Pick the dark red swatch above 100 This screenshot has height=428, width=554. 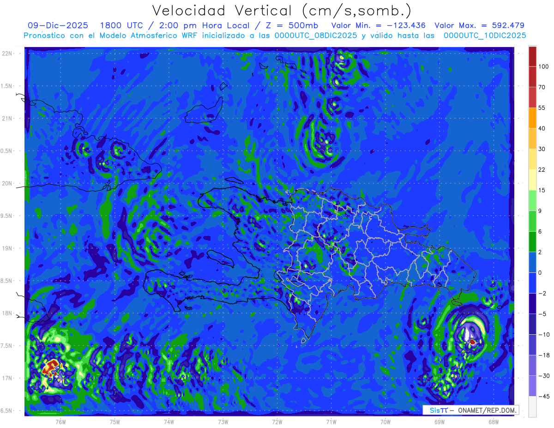tap(532, 56)
